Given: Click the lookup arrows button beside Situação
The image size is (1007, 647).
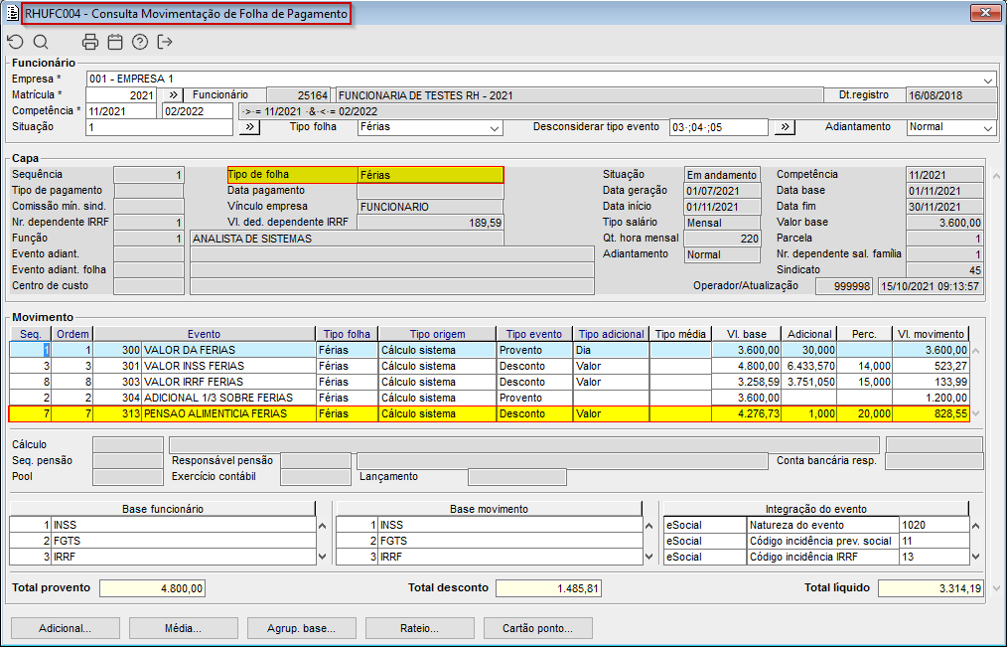Looking at the screenshot, I should pyautogui.click(x=249, y=127).
